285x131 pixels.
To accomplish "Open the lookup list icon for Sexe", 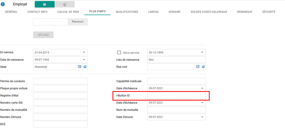I will pyautogui.click(x=79, y=67).
